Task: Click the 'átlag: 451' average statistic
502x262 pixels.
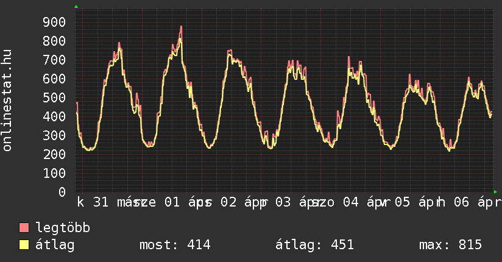Action: coord(314,245)
